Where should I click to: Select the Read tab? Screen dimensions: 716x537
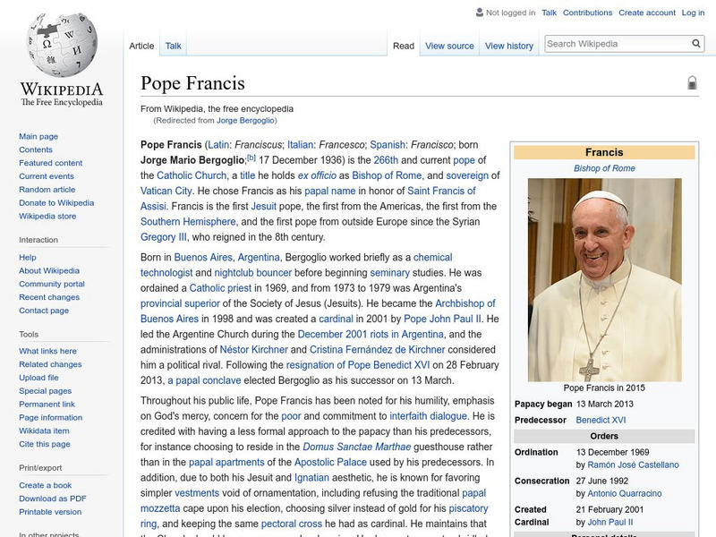404,46
